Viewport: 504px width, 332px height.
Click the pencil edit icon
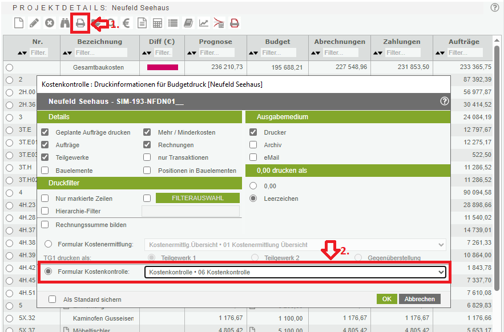tap(34, 23)
